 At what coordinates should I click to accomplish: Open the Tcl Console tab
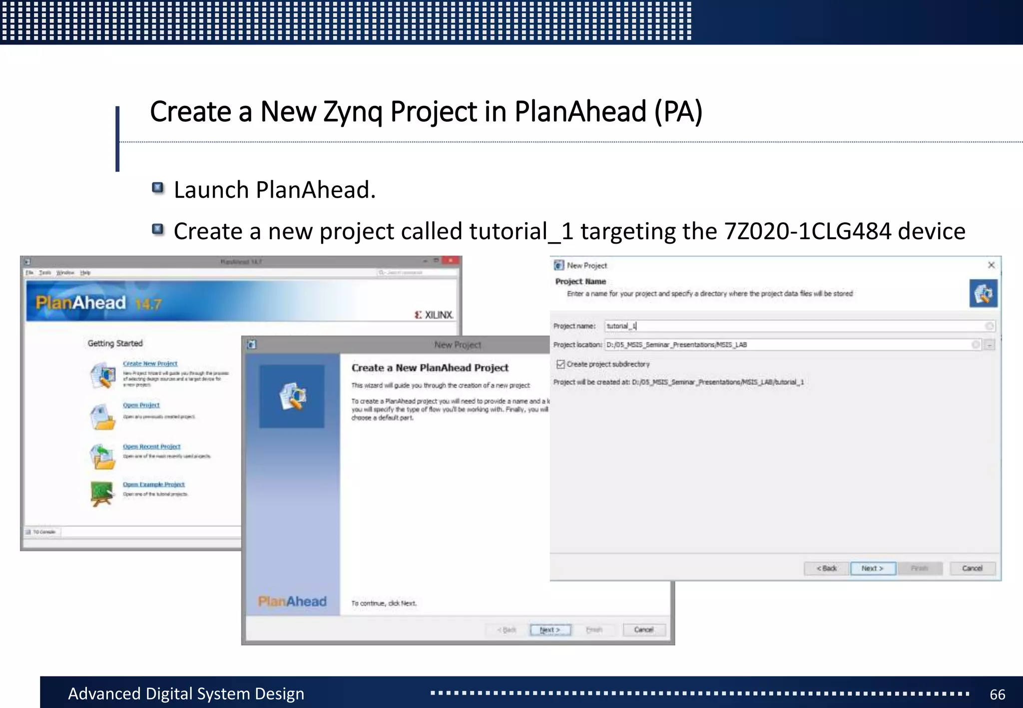click(x=42, y=532)
